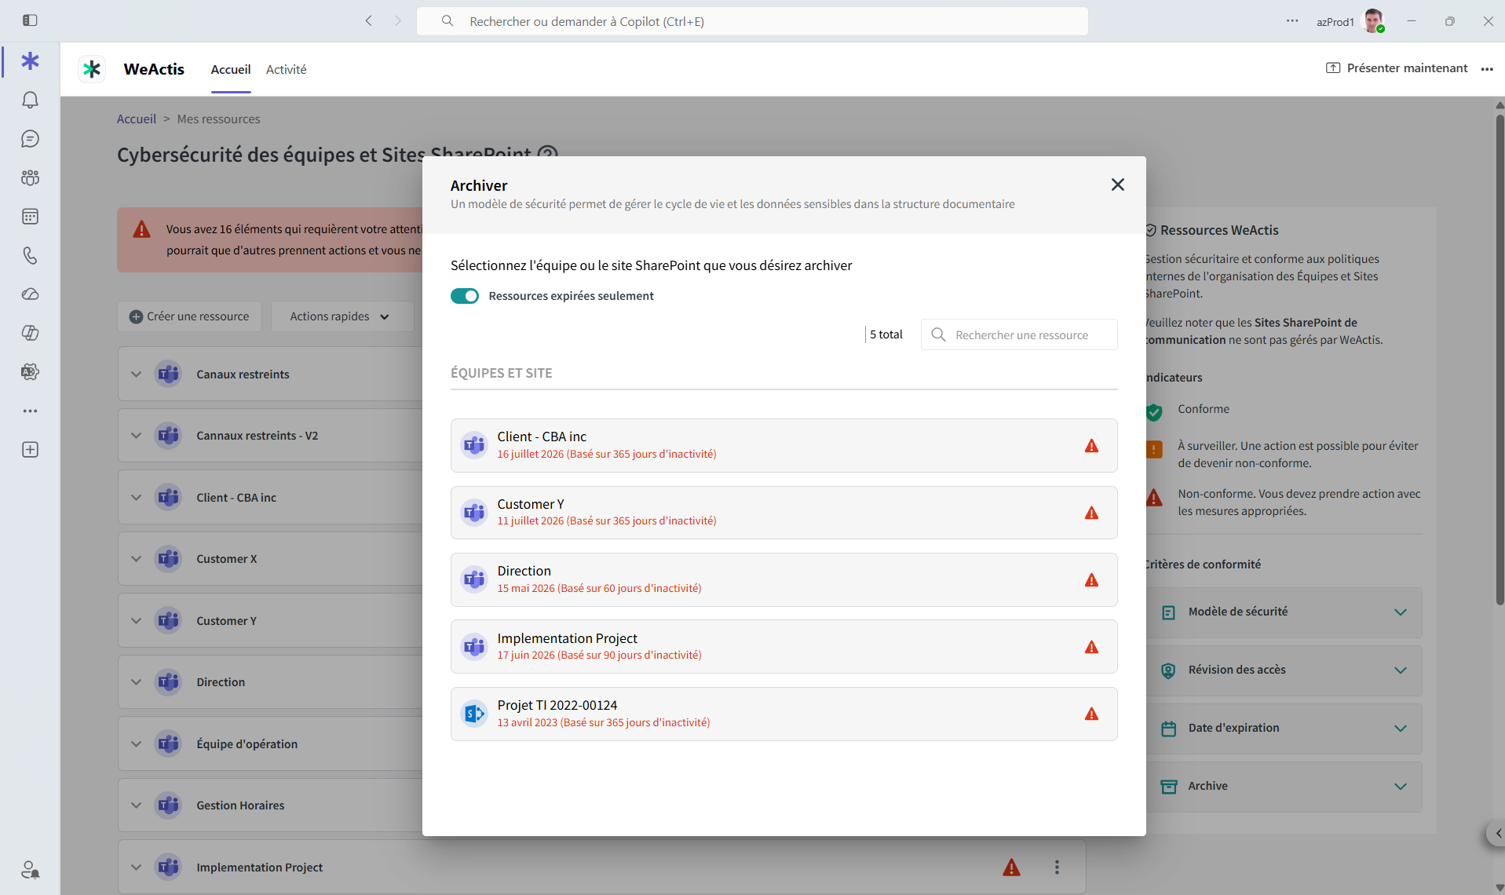
Task: Select Client - CBA inc to archive
Action: pos(784,445)
